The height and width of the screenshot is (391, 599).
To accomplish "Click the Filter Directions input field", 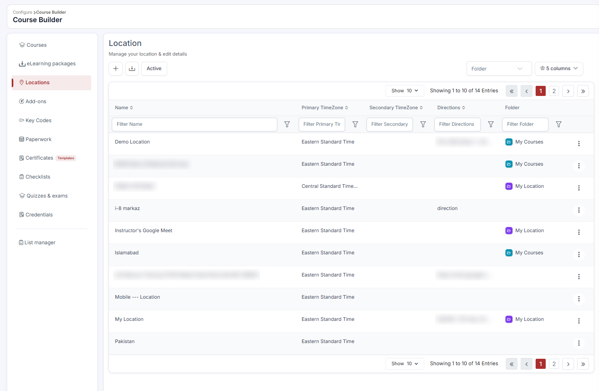I will (x=457, y=124).
